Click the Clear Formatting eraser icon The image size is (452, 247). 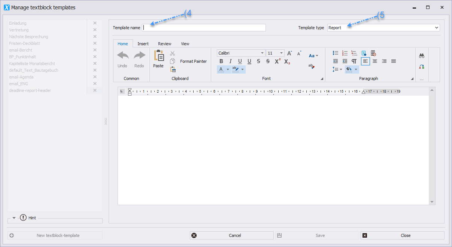[312, 66]
